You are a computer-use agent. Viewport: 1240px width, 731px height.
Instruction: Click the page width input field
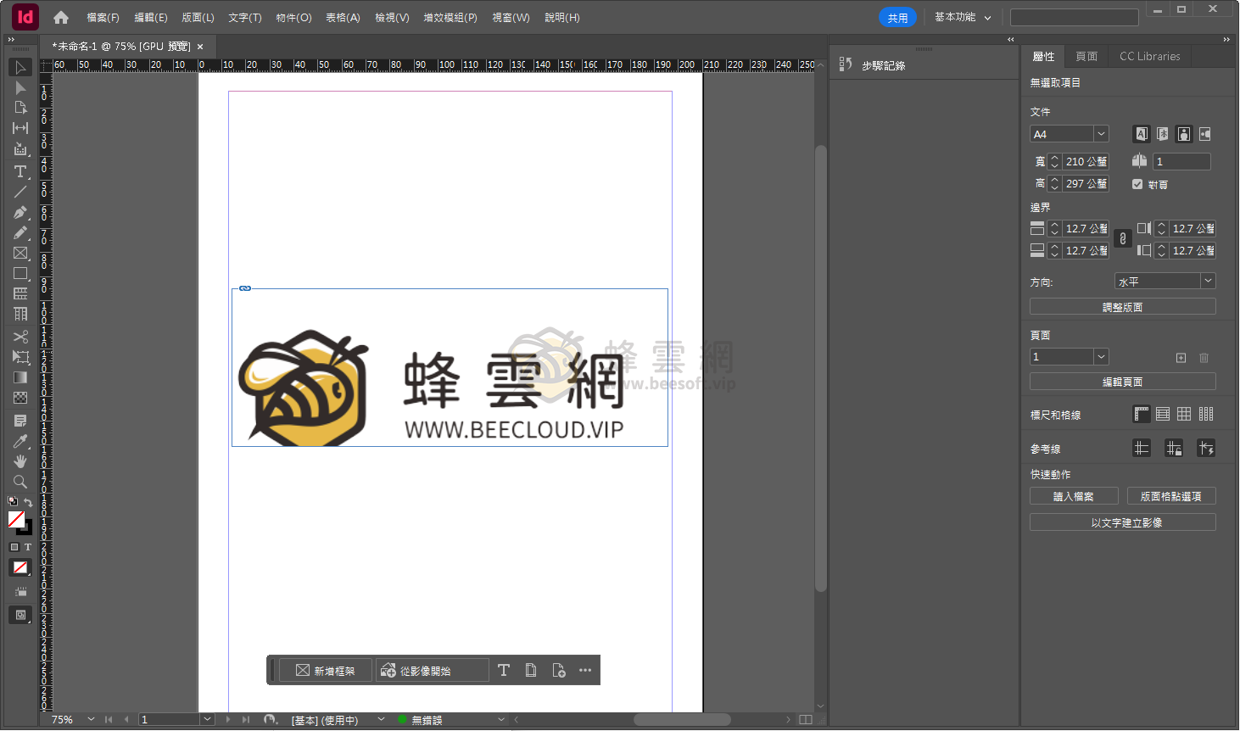coord(1086,161)
